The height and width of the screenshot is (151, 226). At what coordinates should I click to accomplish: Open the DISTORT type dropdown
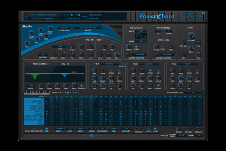43,55
